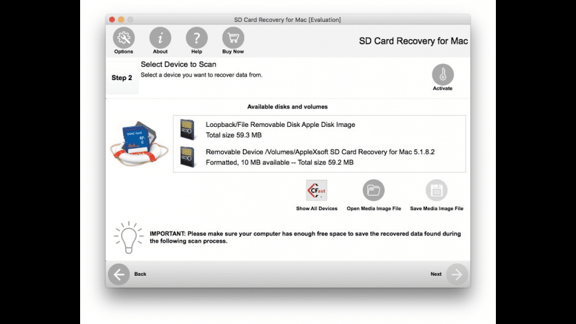Screen dimensions: 576x324
Task: Click the Buy Now cart icon
Action: [x=233, y=38]
